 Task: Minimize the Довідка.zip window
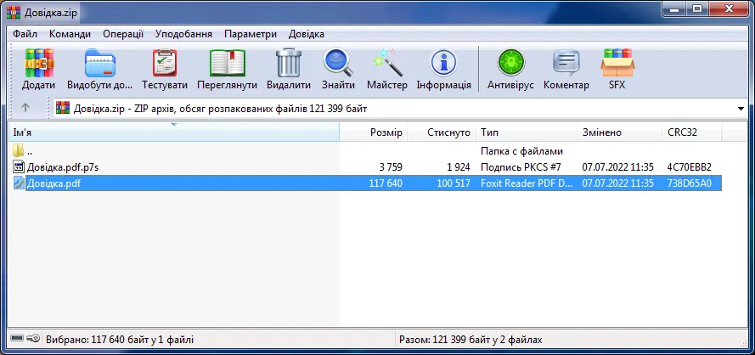click(673, 8)
